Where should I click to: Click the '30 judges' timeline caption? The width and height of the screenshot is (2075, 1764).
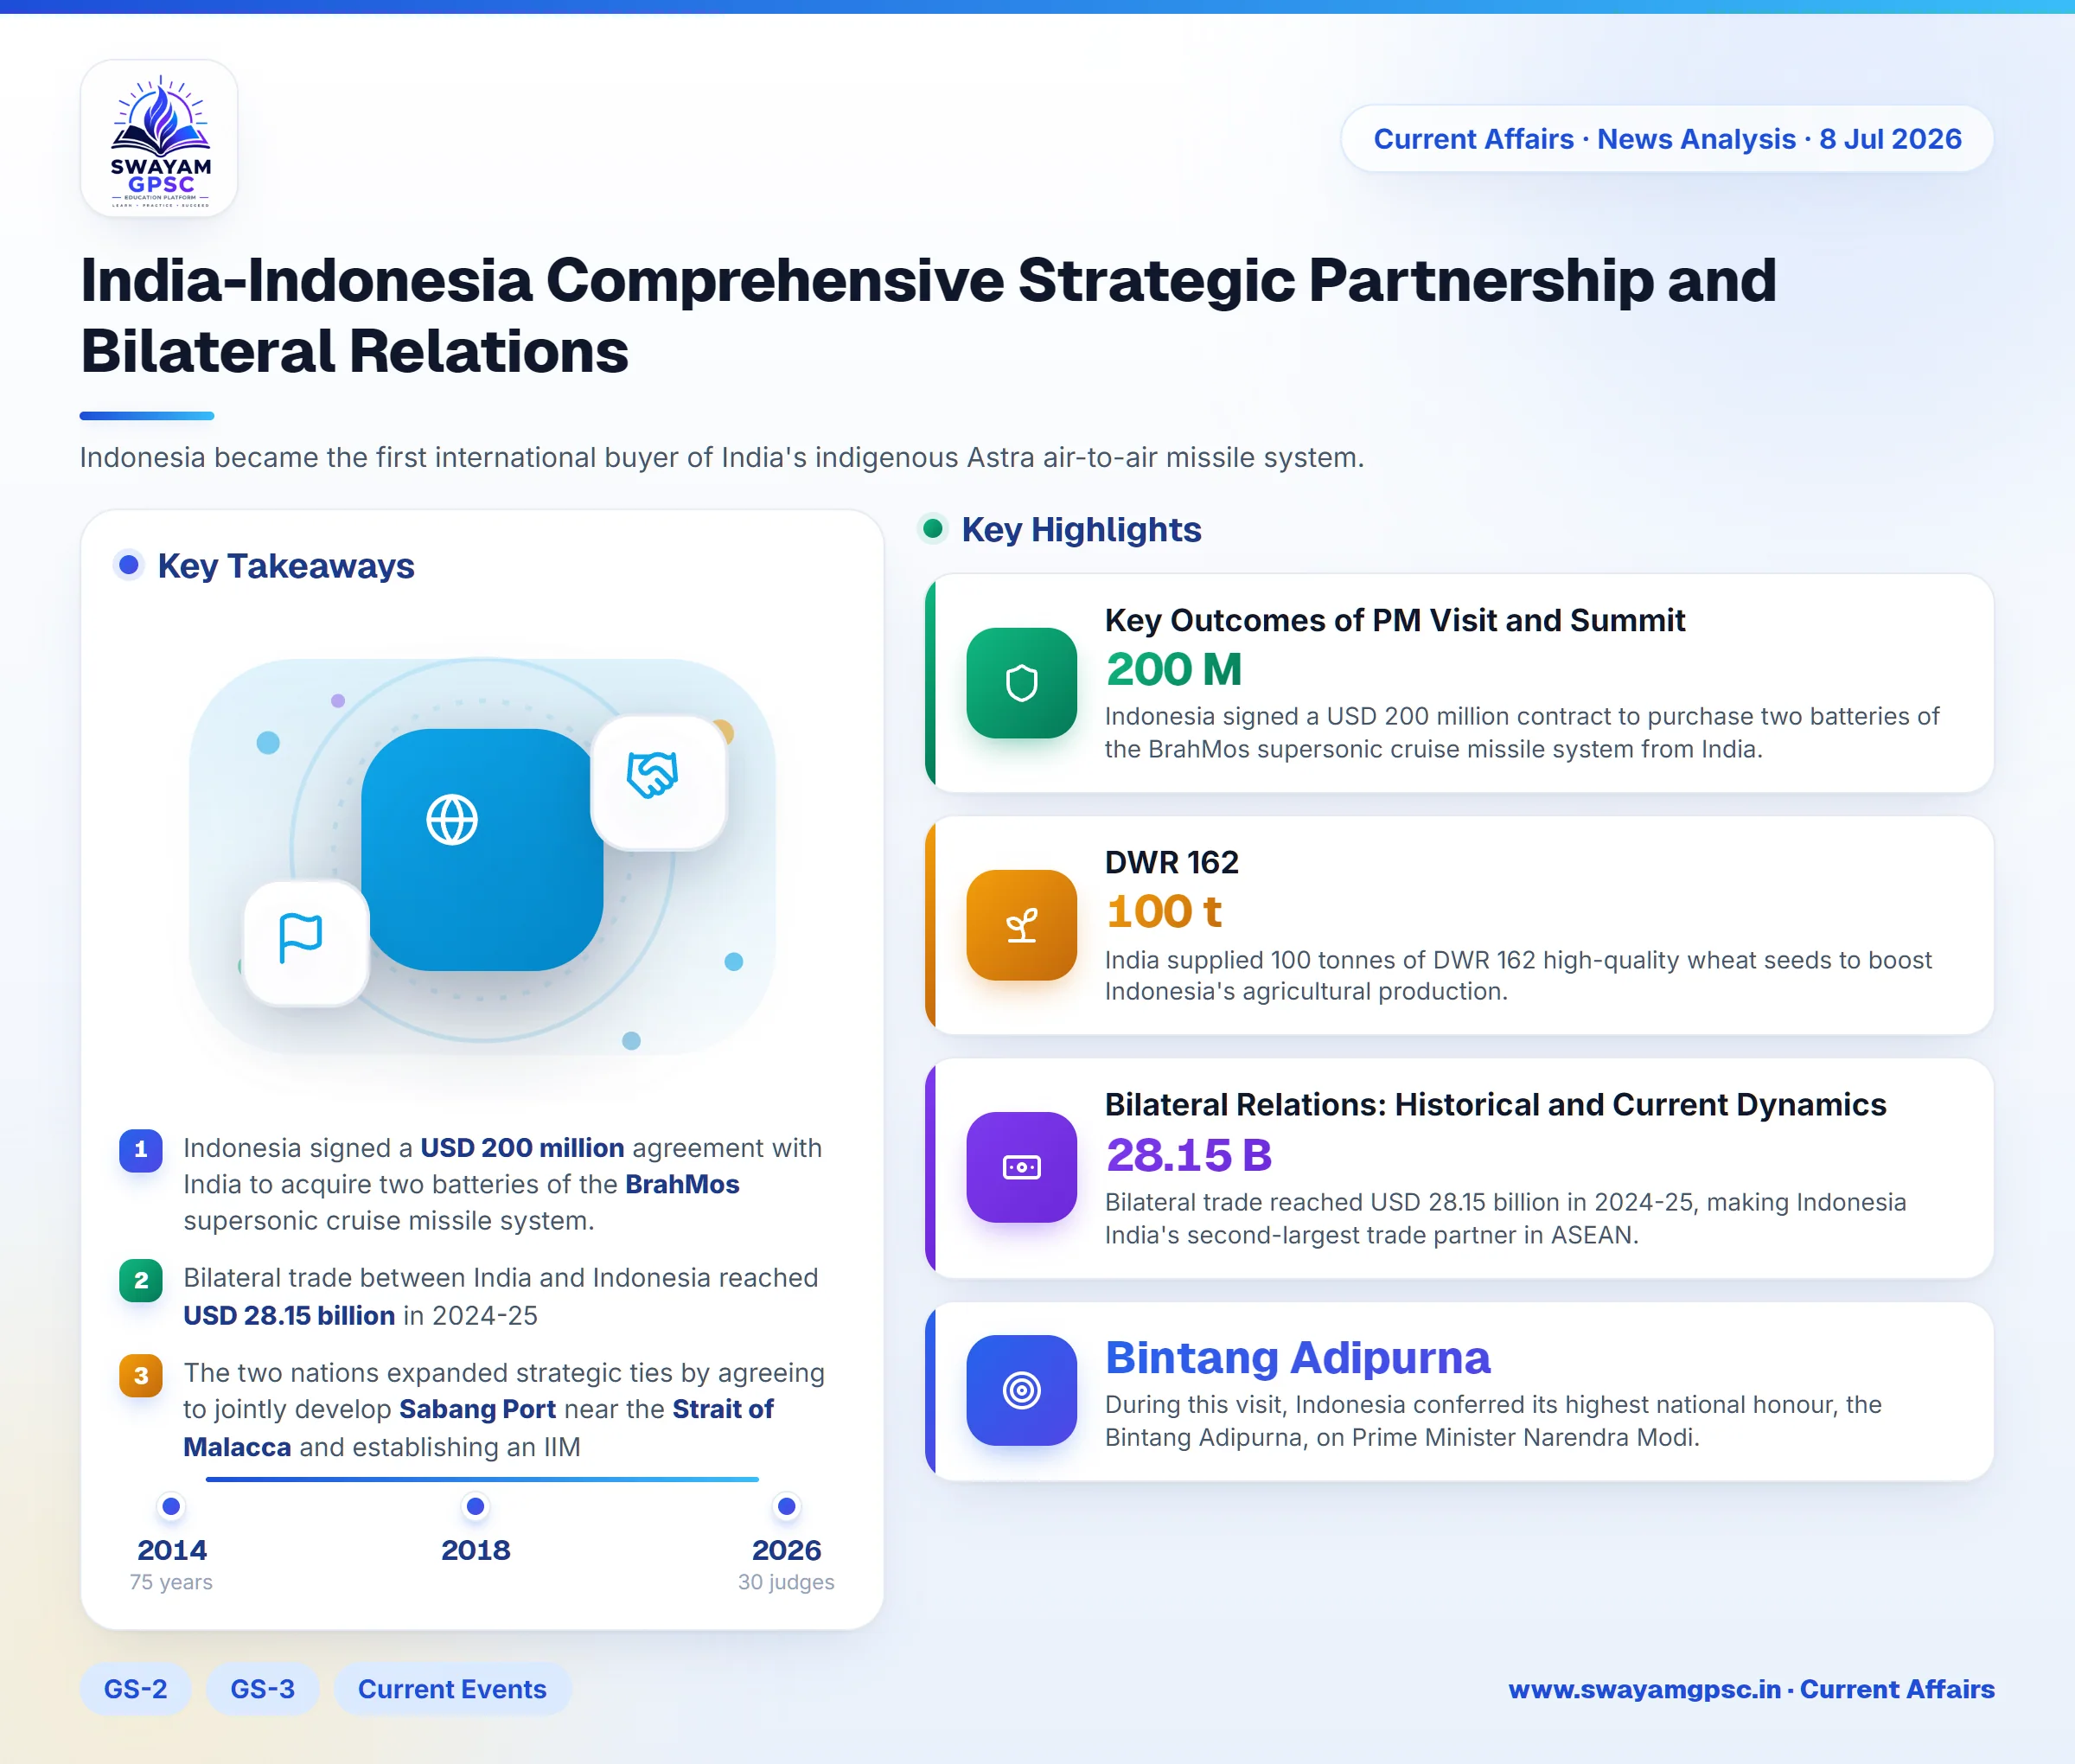pyautogui.click(x=786, y=1582)
